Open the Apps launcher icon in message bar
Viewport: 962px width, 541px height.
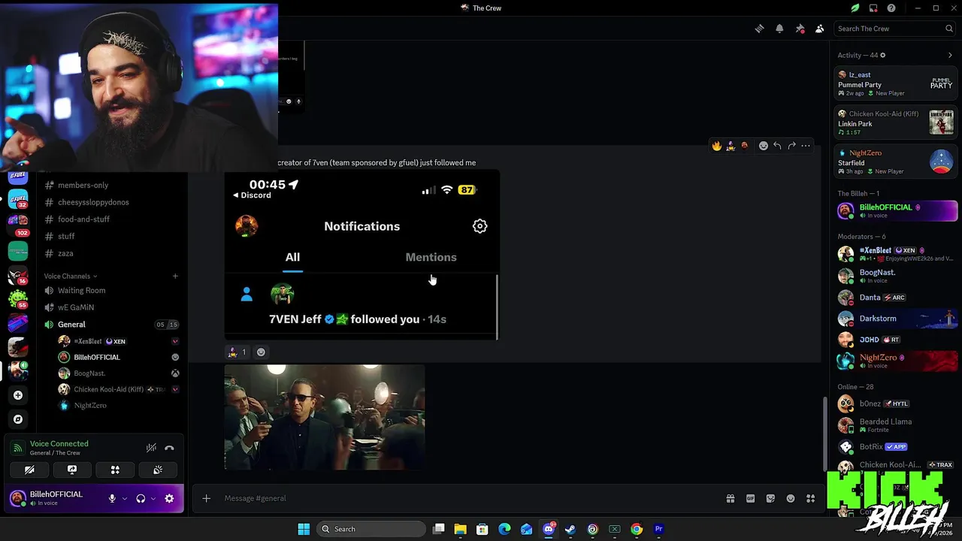[x=810, y=498]
